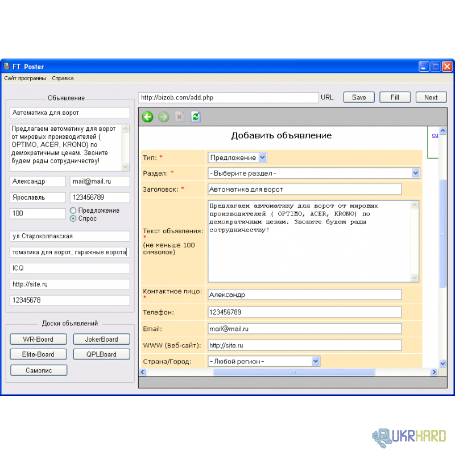
Task: Click the Next button
Action: [x=431, y=97]
